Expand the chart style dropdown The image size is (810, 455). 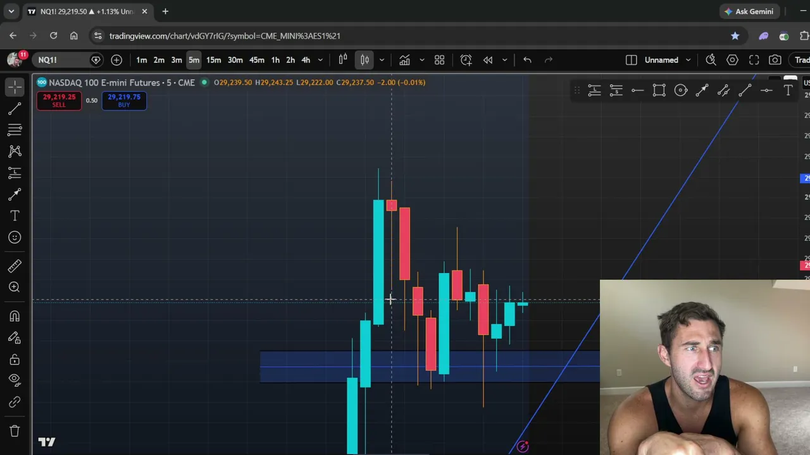click(x=382, y=60)
